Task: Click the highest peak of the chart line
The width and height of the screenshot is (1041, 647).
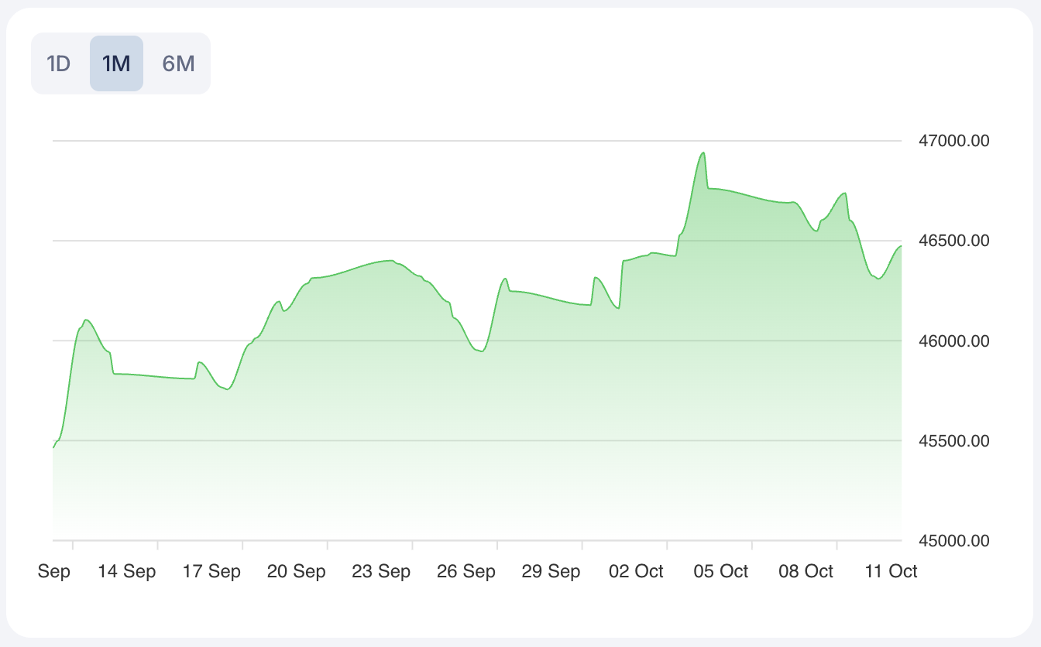Action: [703, 152]
